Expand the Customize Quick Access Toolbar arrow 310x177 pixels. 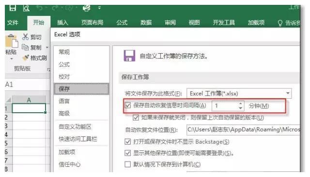pos(99,8)
